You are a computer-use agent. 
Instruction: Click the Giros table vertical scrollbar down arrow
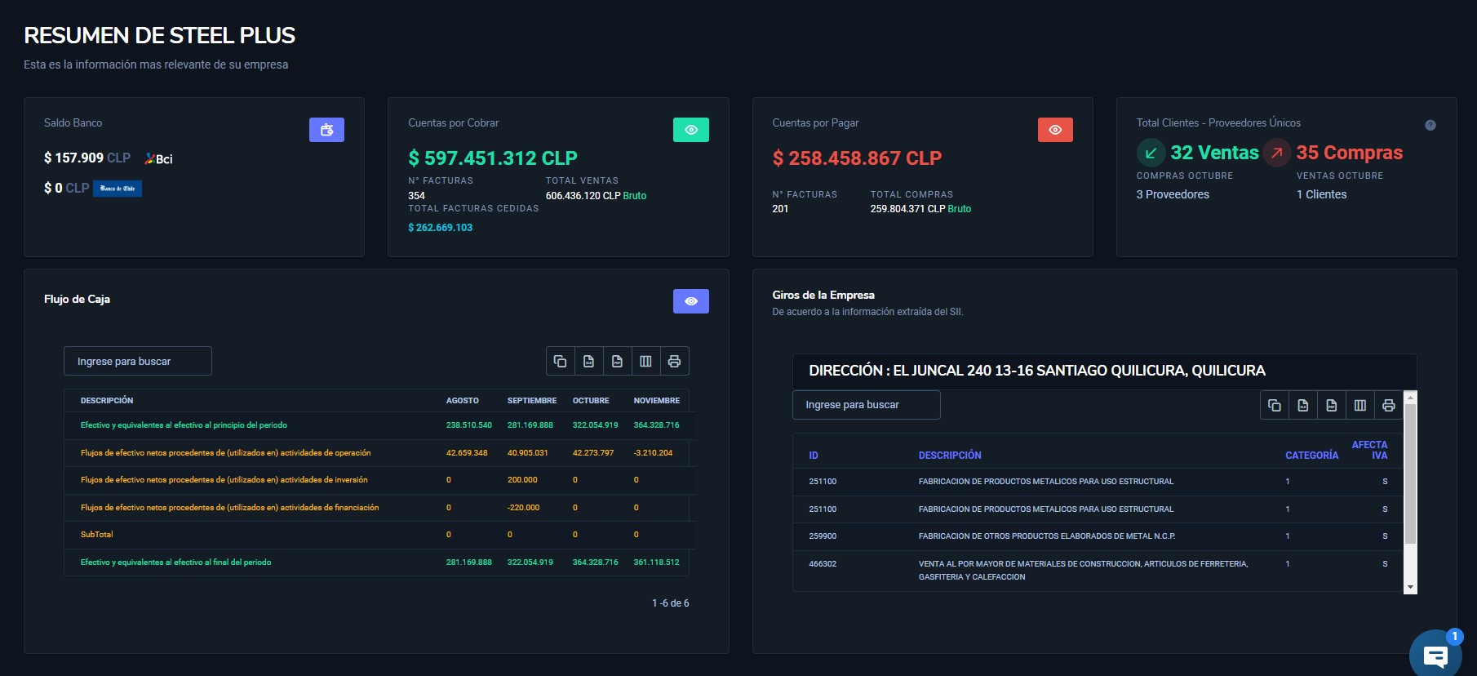point(1410,587)
